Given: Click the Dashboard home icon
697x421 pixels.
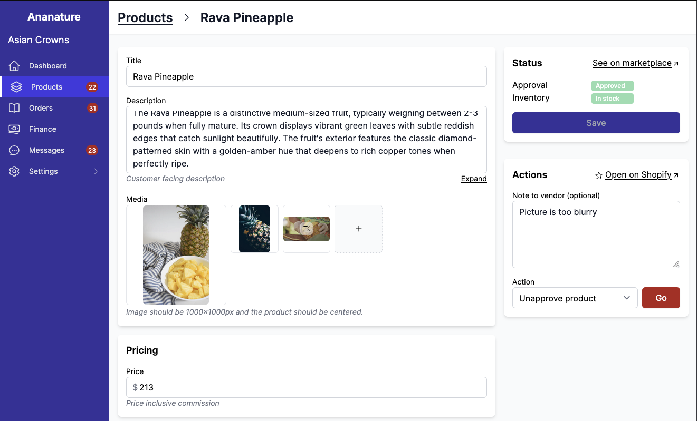Looking at the screenshot, I should (x=14, y=66).
